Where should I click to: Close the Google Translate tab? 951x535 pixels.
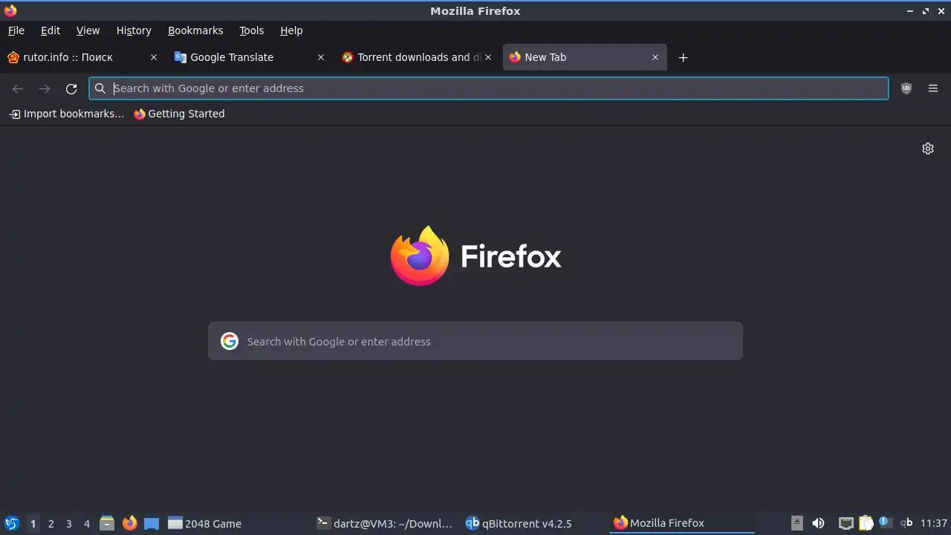(321, 57)
